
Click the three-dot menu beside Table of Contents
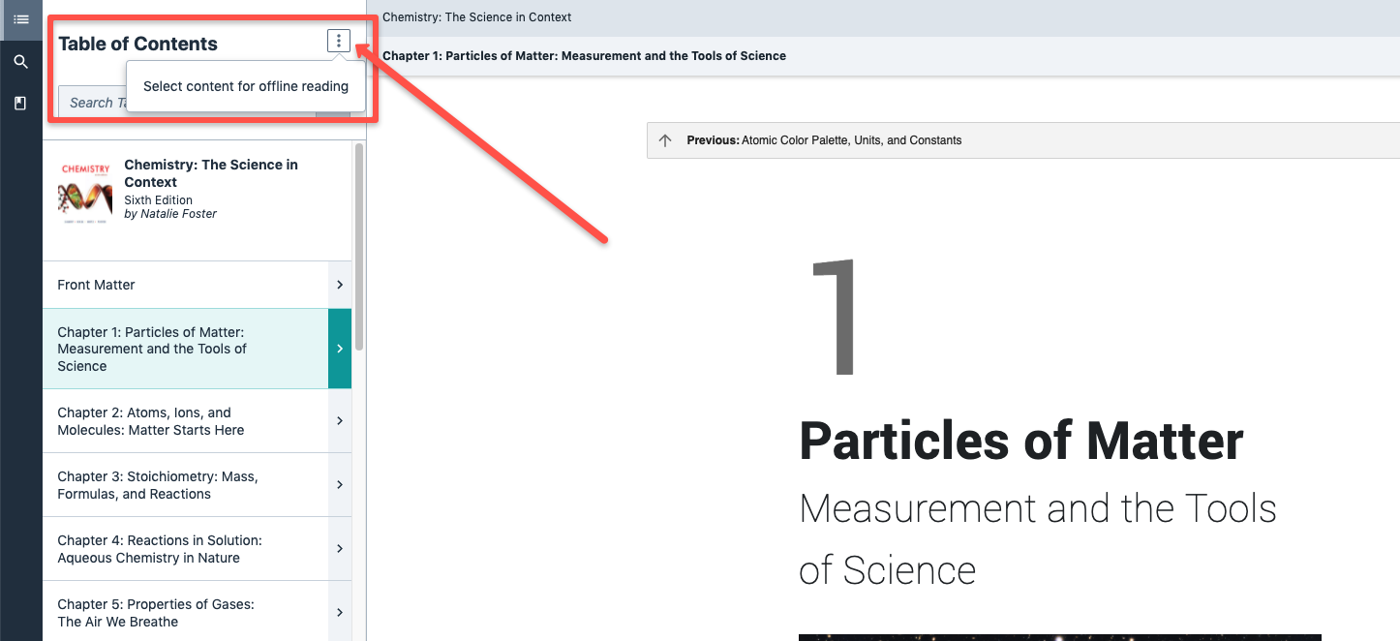pyautogui.click(x=338, y=41)
